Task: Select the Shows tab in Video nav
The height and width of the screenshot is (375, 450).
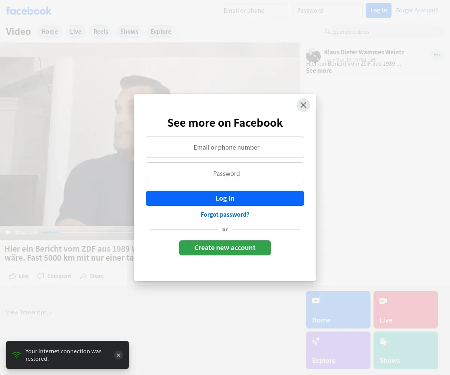Action: (x=129, y=31)
